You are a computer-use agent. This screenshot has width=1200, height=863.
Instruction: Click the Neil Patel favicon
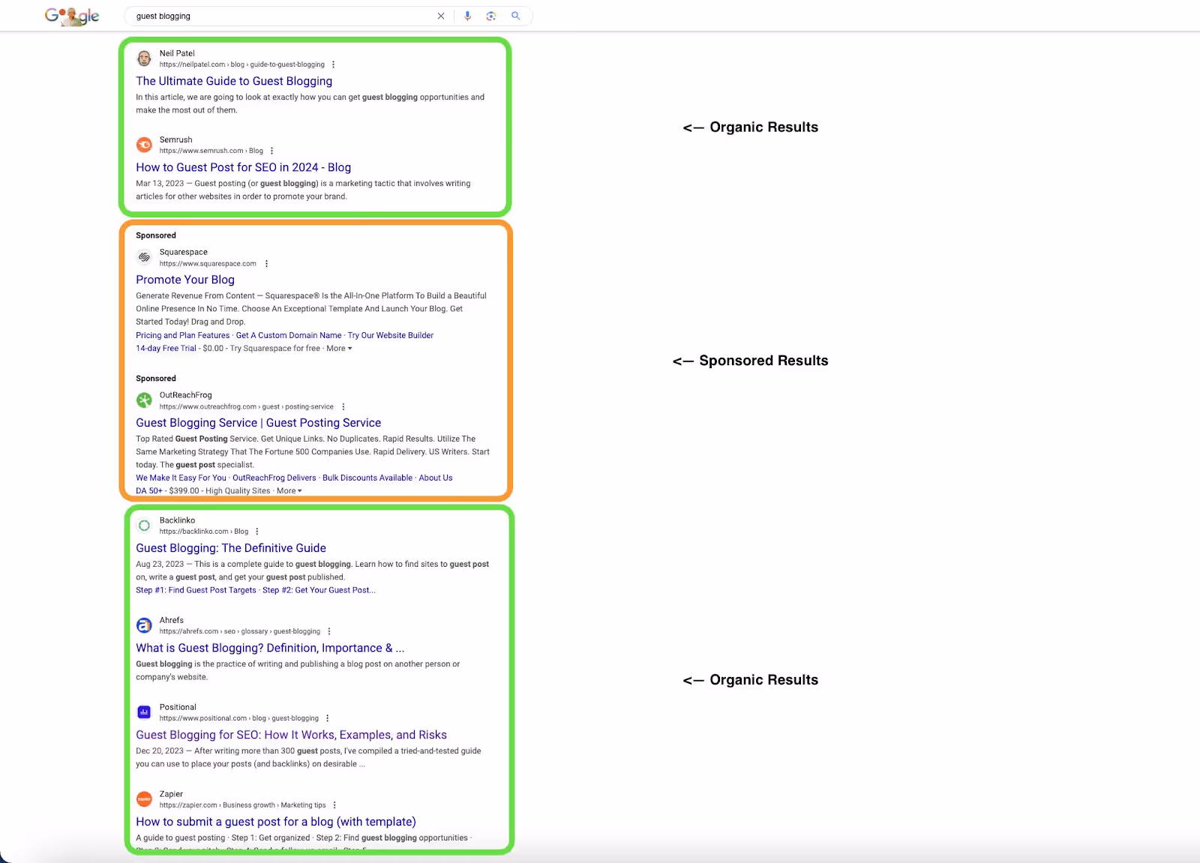(144, 58)
